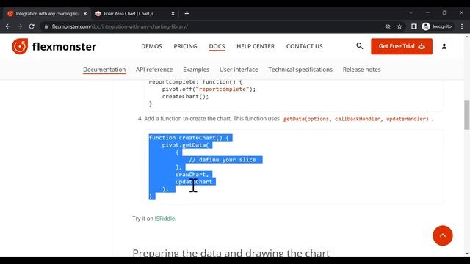Image resolution: width=470 pixels, height=264 pixels.
Task: Go to the API reference section
Action: [x=154, y=70]
